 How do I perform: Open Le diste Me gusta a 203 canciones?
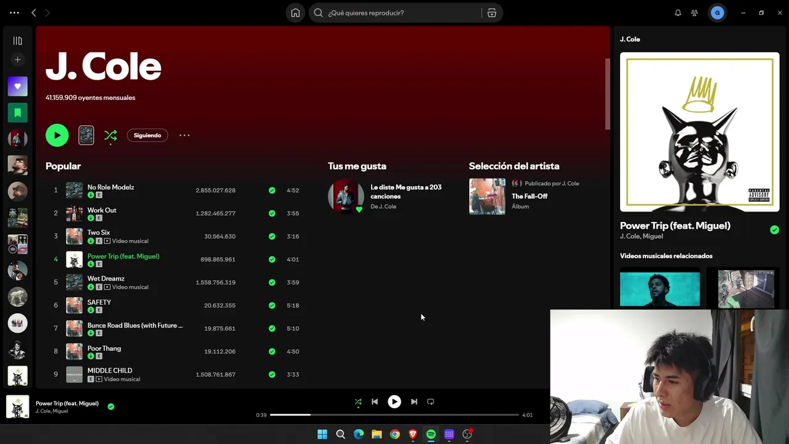(x=406, y=192)
